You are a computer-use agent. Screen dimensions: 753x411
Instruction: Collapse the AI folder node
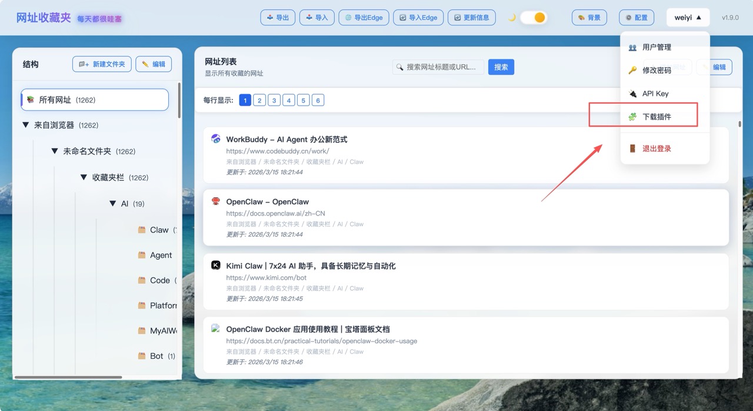[x=112, y=204]
